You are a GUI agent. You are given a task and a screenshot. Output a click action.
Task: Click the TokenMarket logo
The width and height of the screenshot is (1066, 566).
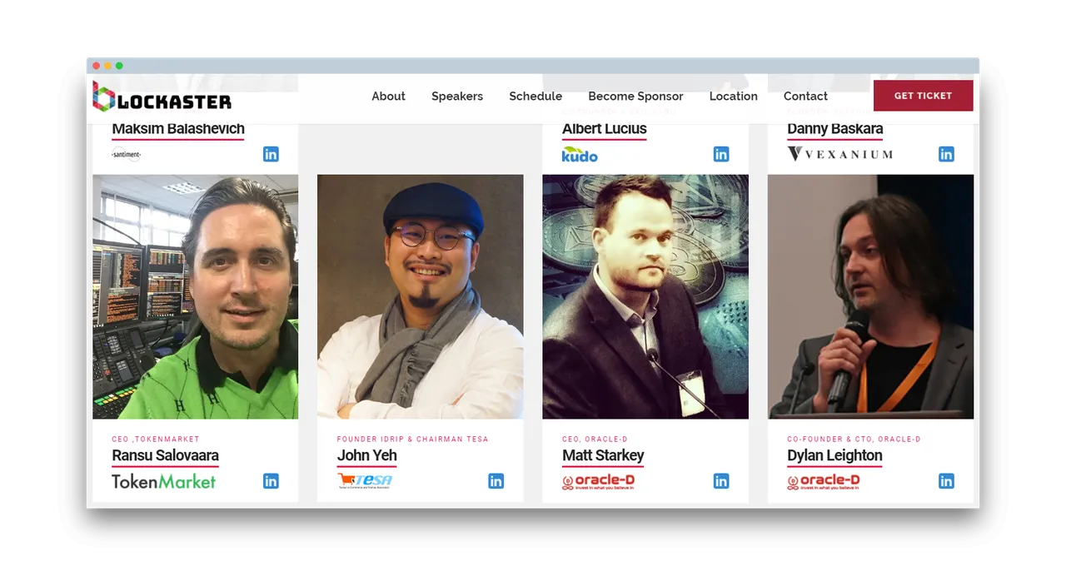[x=163, y=481]
